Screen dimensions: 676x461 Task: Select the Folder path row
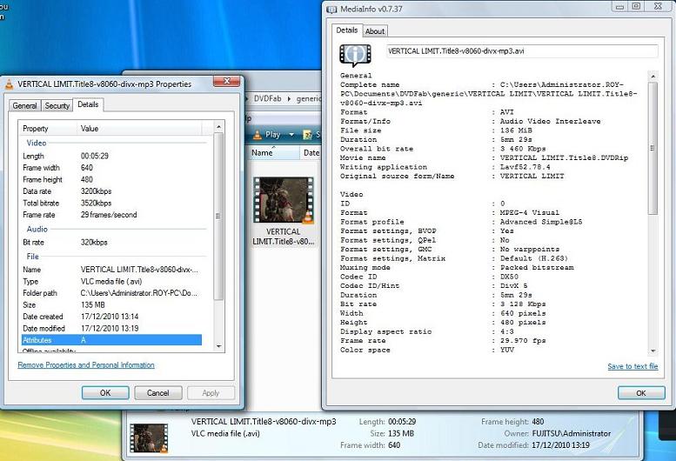click(111, 293)
